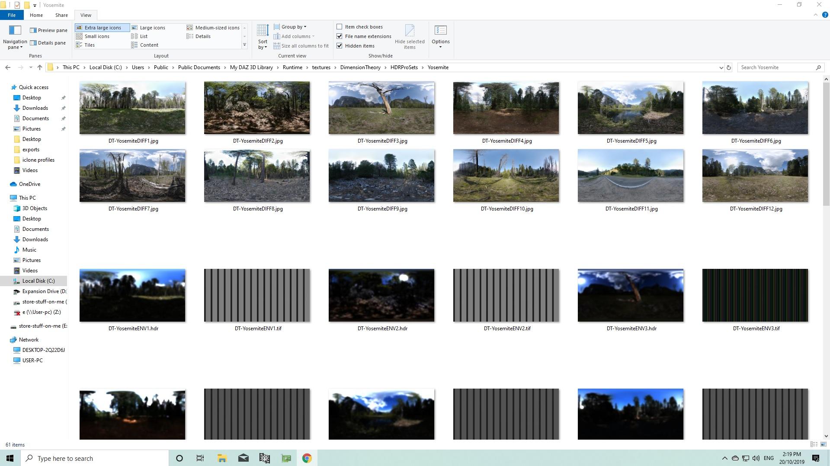This screenshot has width=830, height=466.
Task: Select Extra large icons layout
Action: pos(102,28)
